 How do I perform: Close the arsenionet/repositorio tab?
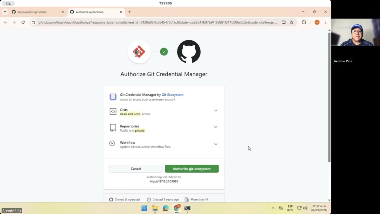coord(62,12)
